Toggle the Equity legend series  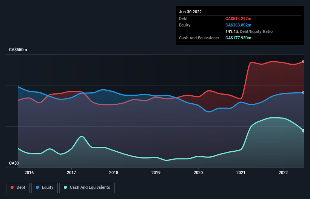pyautogui.click(x=45, y=187)
